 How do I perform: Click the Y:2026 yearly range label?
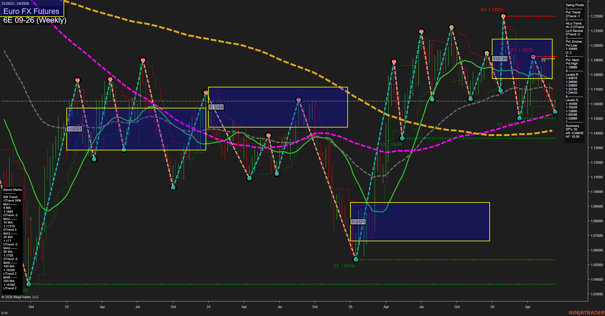click(500, 58)
